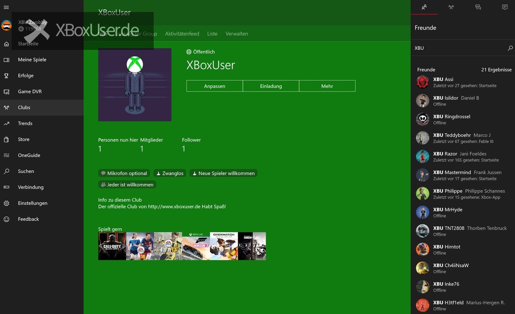Open the Messages panel tab icon

pyautogui.click(x=478, y=7)
